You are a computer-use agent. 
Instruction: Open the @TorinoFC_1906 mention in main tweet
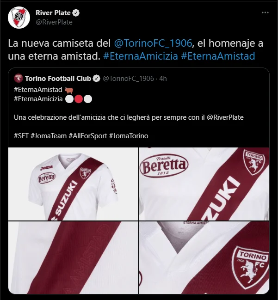pos(153,43)
